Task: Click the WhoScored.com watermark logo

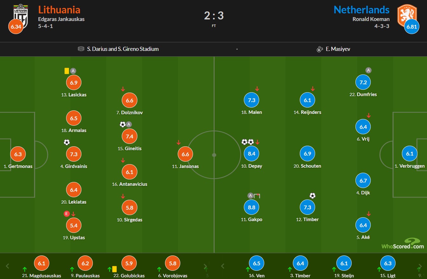Action: (x=403, y=244)
